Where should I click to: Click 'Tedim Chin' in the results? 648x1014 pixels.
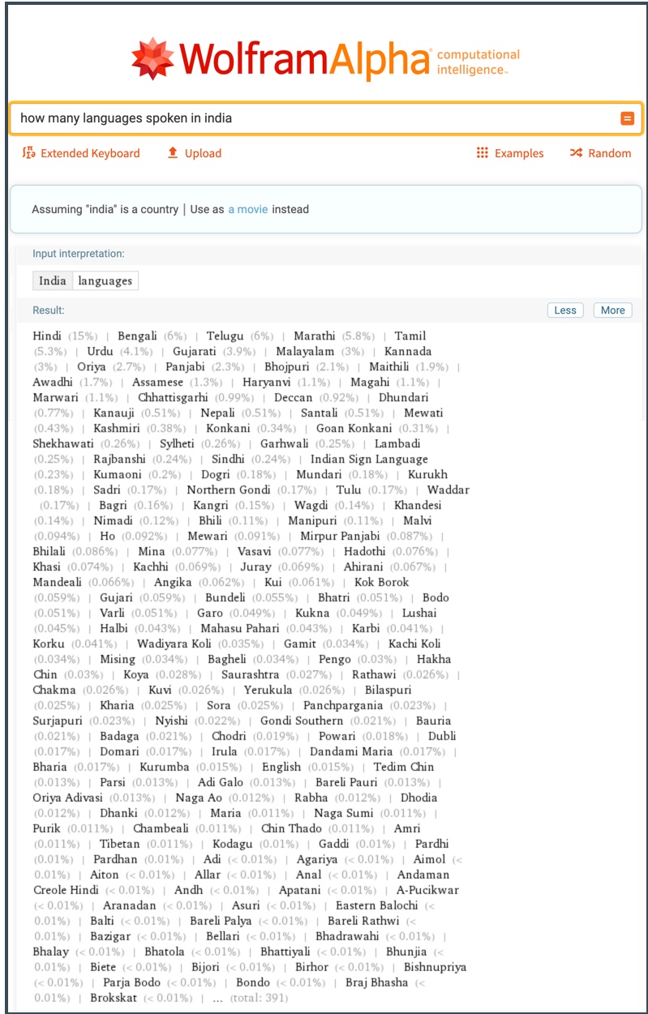pos(404,767)
